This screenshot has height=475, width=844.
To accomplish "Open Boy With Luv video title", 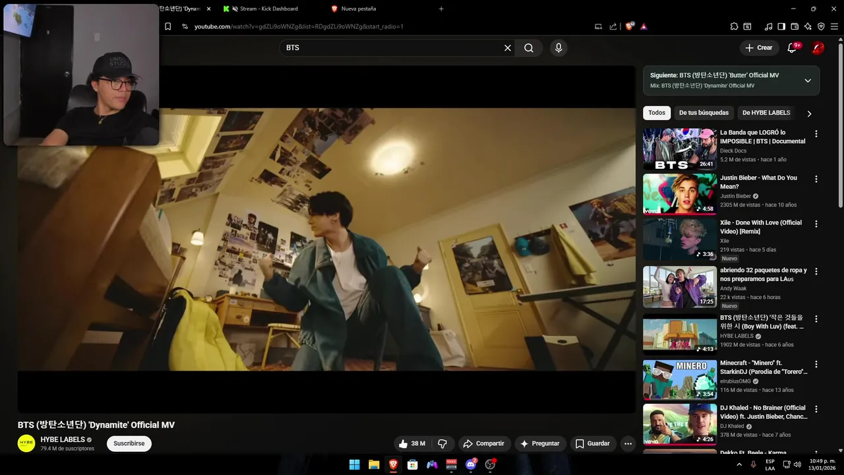I will pos(762,322).
